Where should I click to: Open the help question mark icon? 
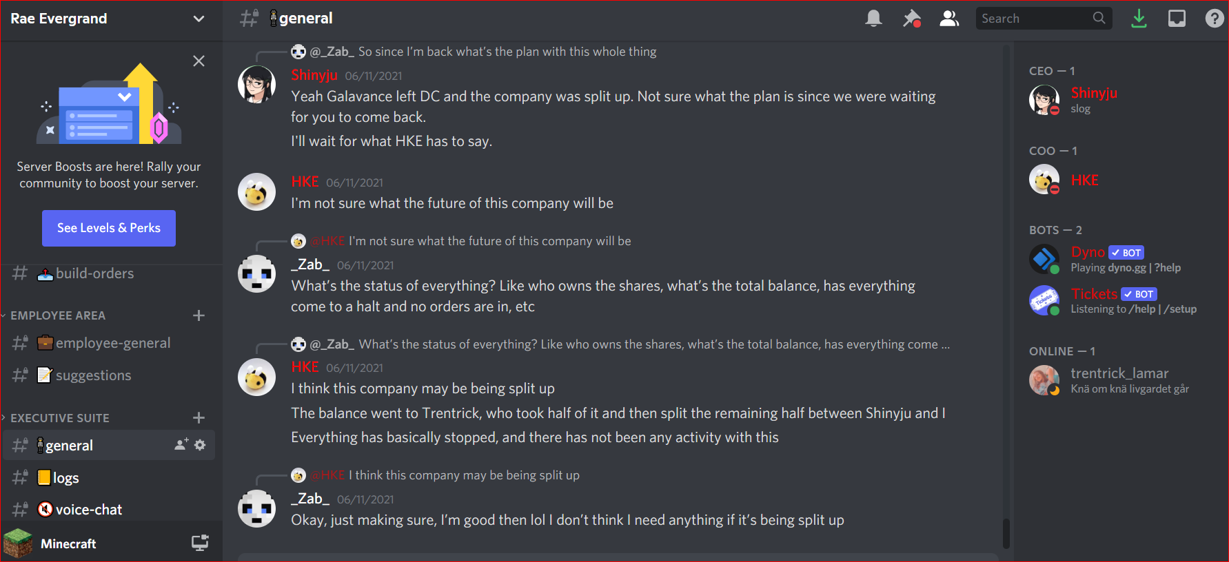click(1214, 19)
